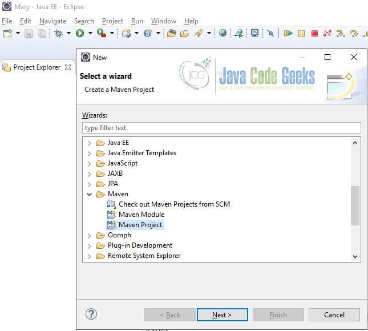Expand the Java EE folder
Screen dimensions: 368x331
[89, 143]
